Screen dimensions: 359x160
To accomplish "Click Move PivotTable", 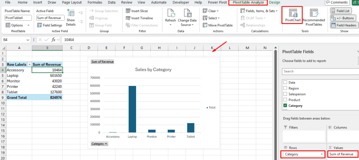I will coord(217,25).
